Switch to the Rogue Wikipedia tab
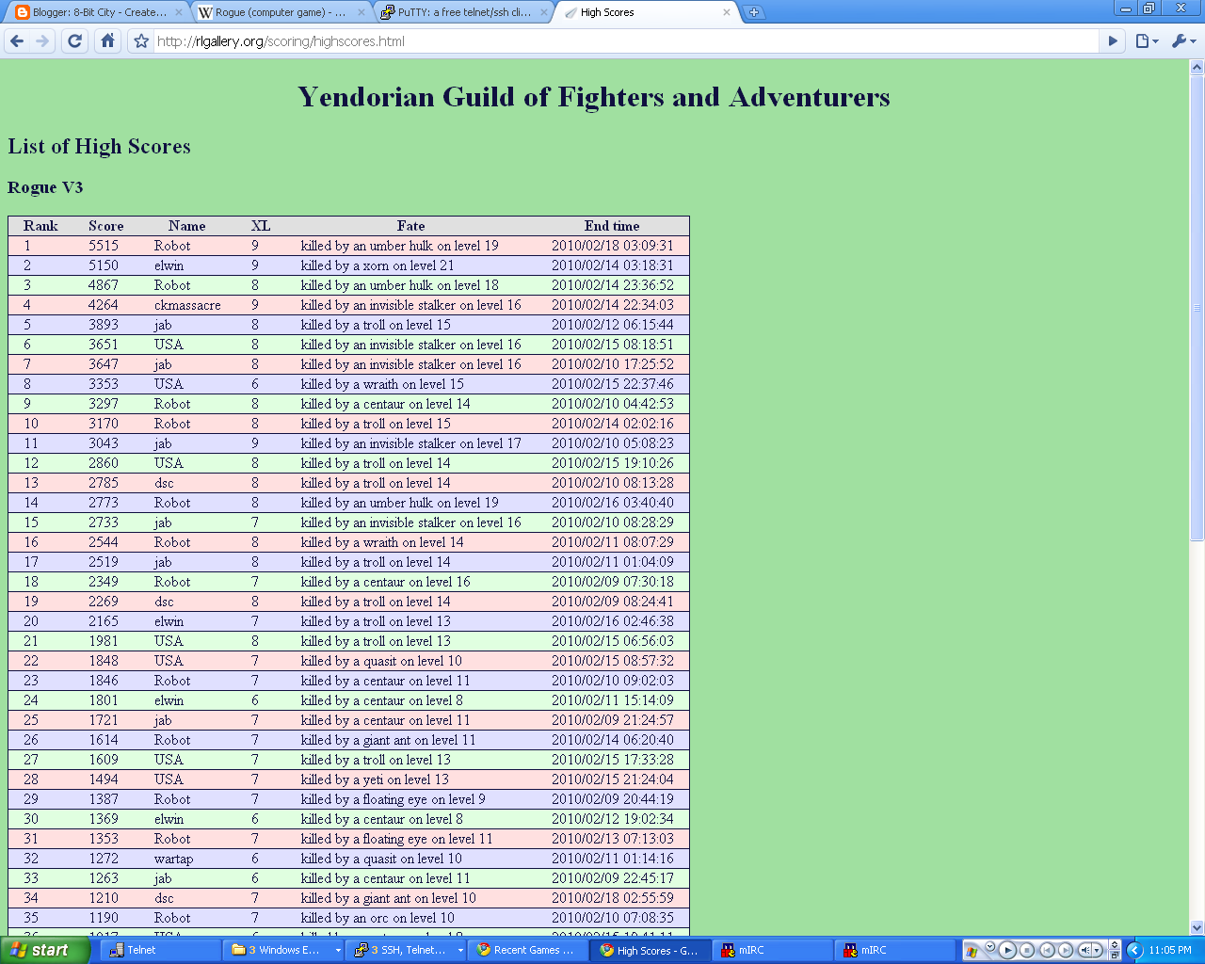Screen dimensions: 1205x964 [280, 12]
